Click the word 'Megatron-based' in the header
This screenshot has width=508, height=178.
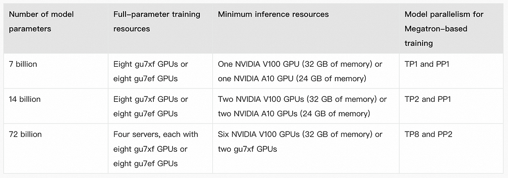[x=436, y=29]
